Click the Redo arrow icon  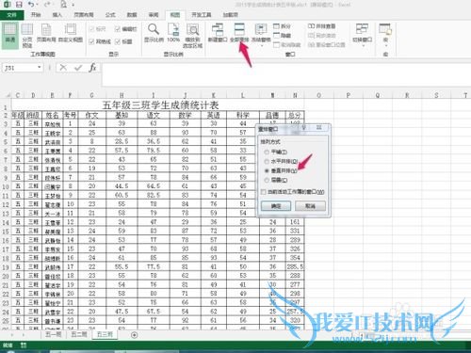pos(47,4)
